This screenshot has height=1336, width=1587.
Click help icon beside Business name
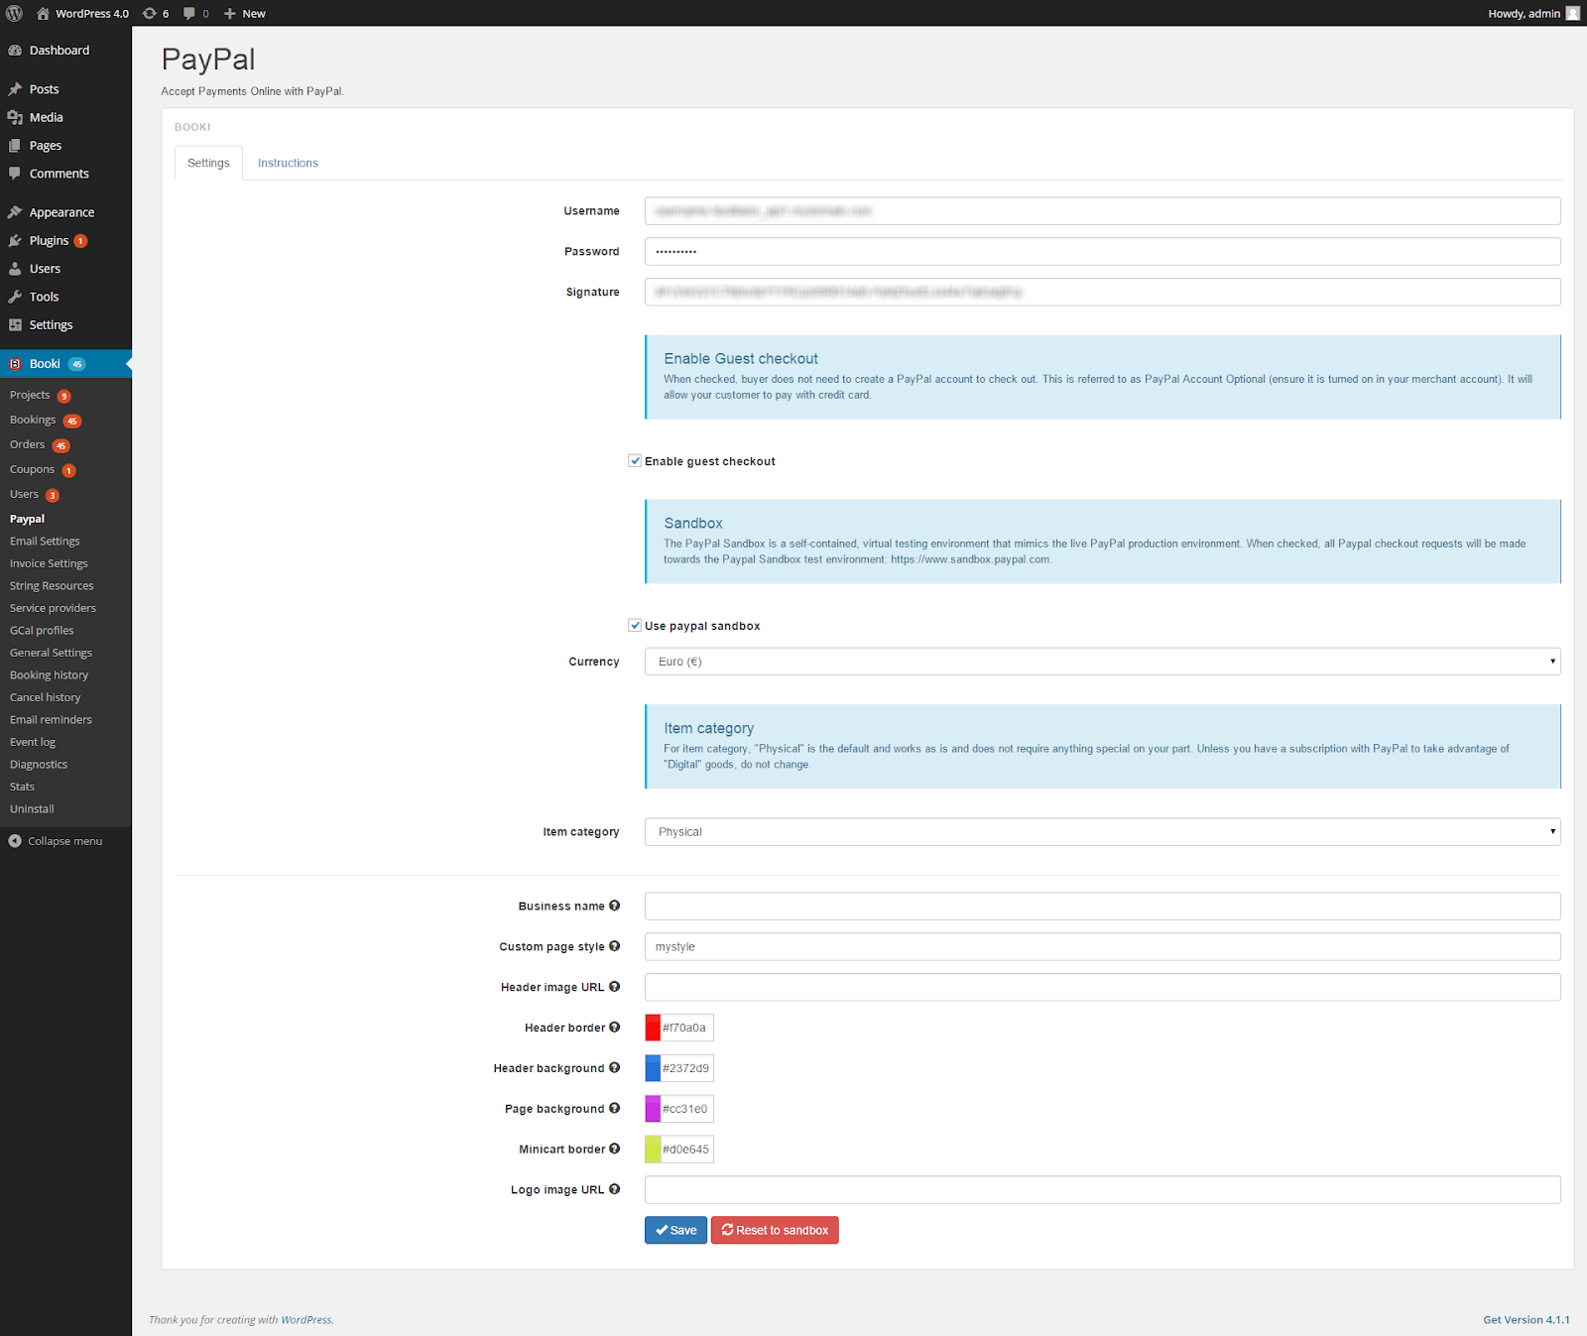coord(615,906)
